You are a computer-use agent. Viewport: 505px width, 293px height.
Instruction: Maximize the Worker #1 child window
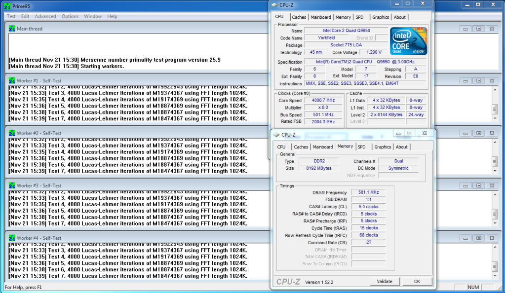[x=479, y=80]
